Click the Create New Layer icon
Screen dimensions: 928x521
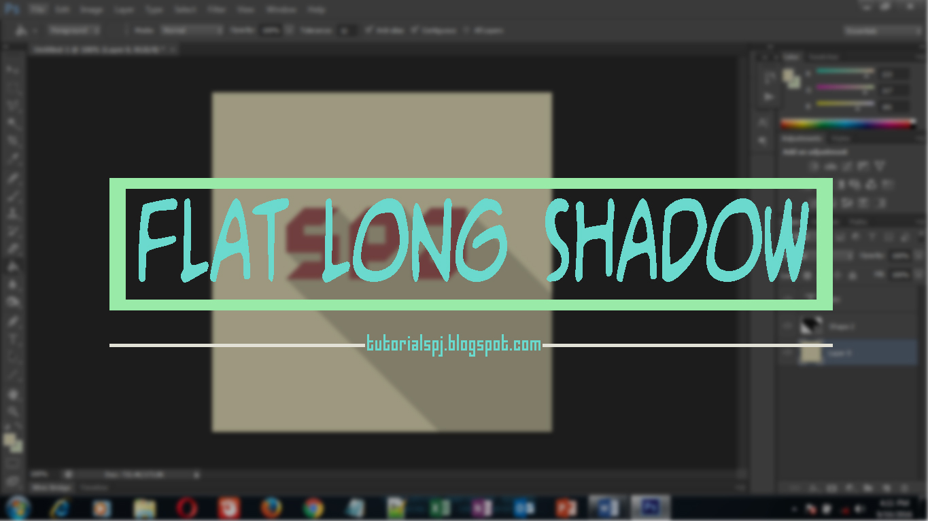885,487
